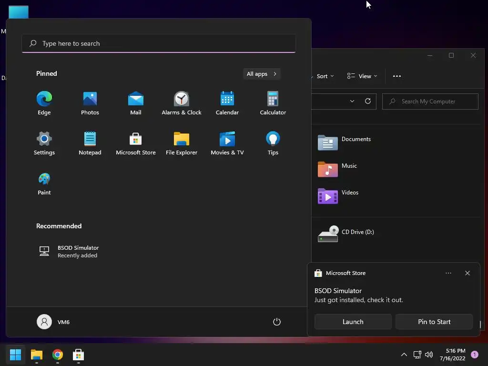Launch Movies & TV
Viewport: 488px width, 366px height.
click(x=227, y=143)
